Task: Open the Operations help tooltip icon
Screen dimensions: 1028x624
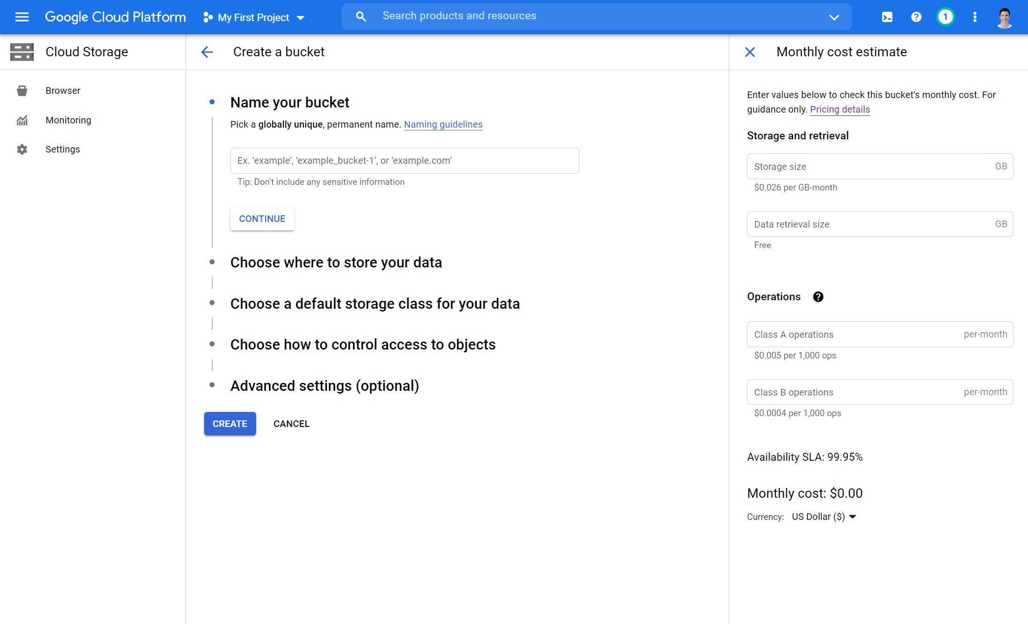Action: pos(818,297)
